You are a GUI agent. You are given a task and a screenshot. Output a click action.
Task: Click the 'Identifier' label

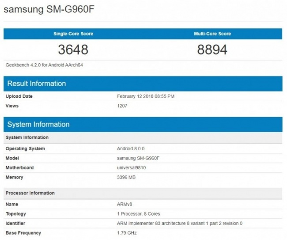pos(15,223)
